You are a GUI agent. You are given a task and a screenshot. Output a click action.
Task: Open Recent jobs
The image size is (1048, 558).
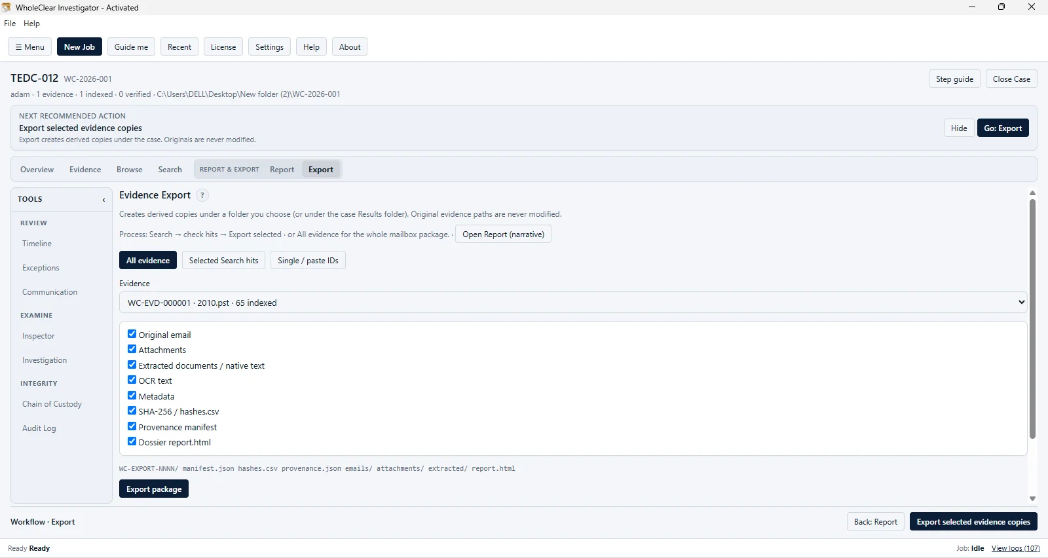[179, 47]
